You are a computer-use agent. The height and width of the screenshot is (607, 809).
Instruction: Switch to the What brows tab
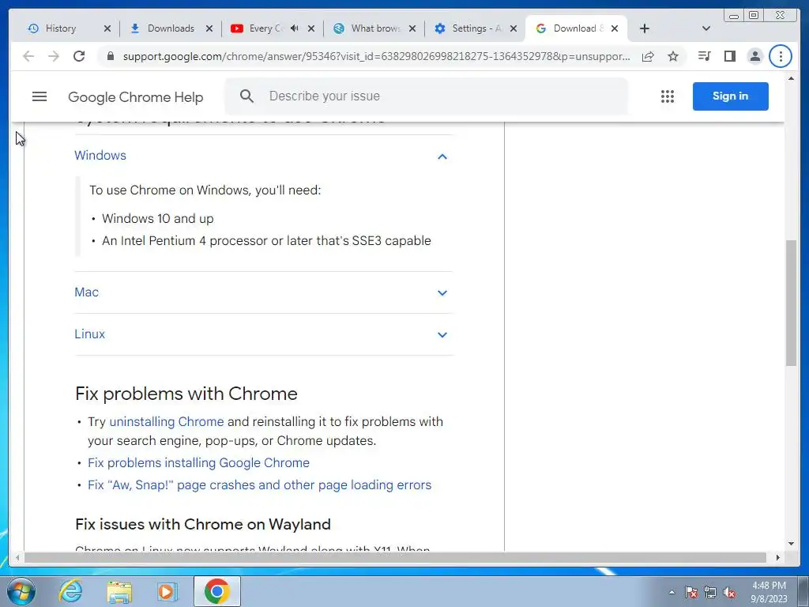point(375,28)
